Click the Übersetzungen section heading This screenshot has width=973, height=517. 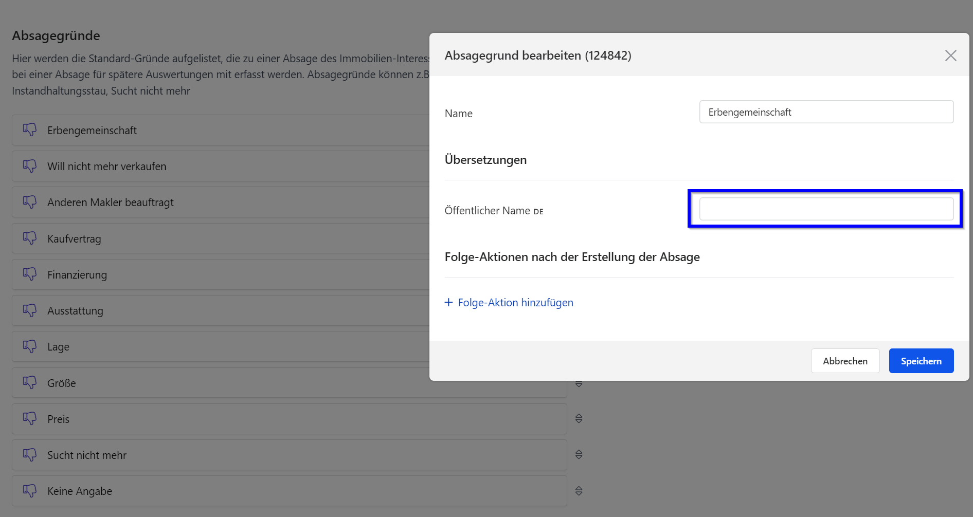485,160
